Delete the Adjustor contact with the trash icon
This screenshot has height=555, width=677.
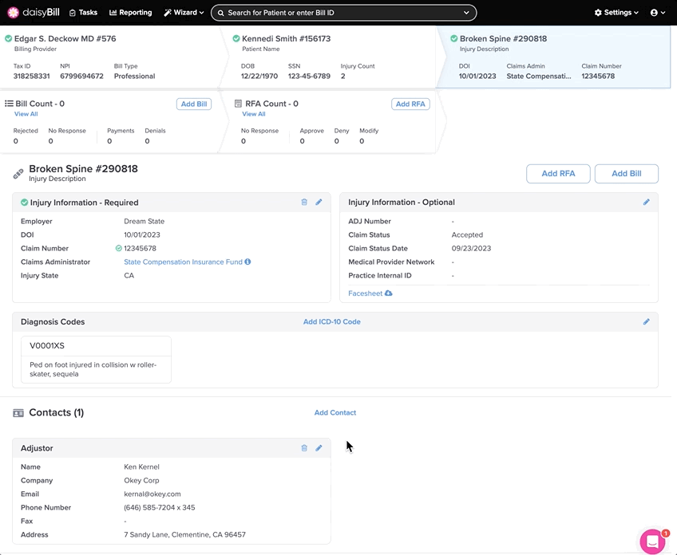(x=304, y=448)
